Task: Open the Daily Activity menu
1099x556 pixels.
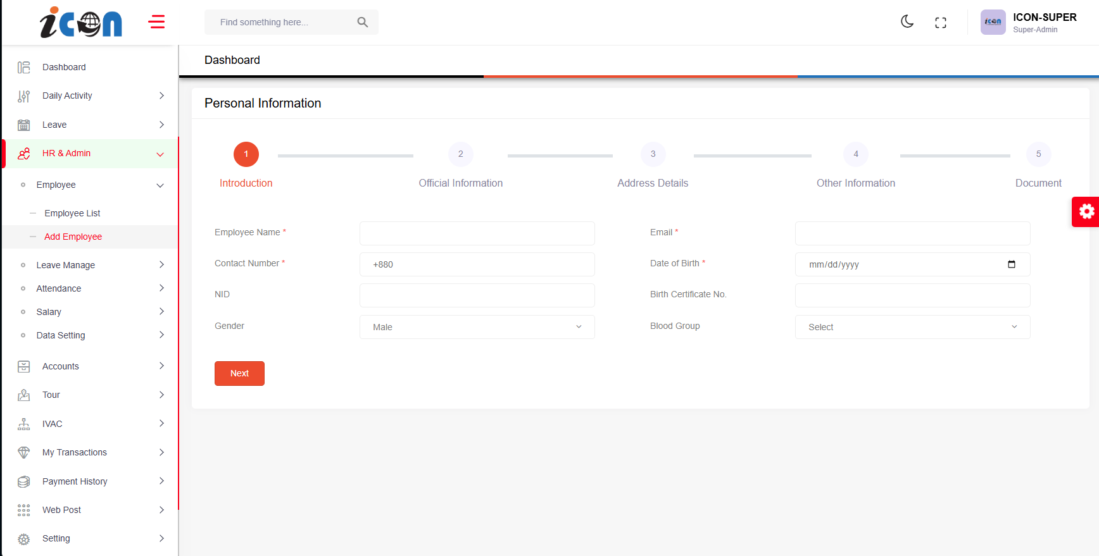Action: 67,96
